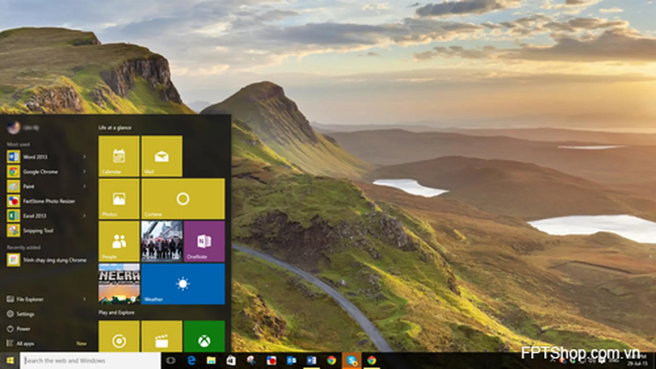
Task: Open the Calendar tile
Action: [119, 156]
